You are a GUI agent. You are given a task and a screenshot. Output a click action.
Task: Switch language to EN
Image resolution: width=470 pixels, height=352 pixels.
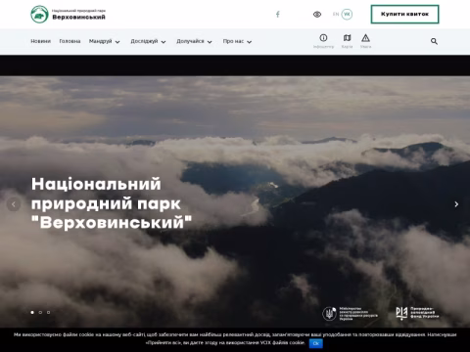coord(336,15)
